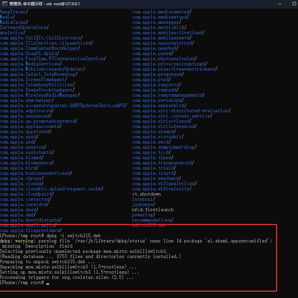298x298 pixels.
Task: Click 'com.apple.mobileactivationd/' entry
Action: tap(168, 33)
